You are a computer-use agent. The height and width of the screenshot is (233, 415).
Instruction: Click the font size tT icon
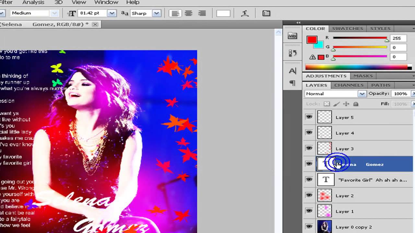tap(72, 13)
